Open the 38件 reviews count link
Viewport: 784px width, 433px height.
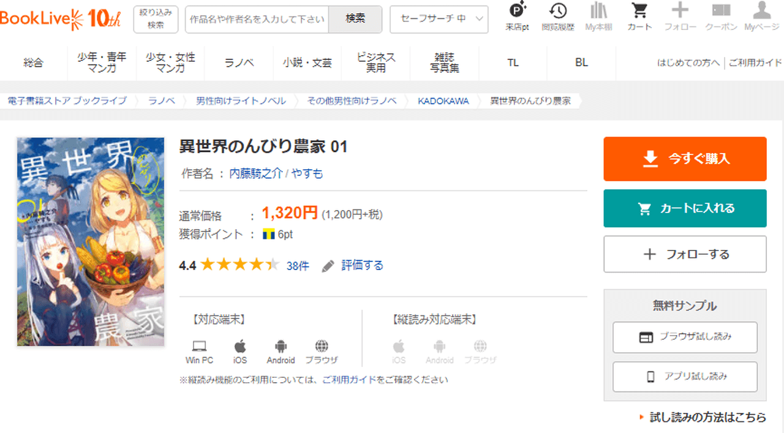(298, 266)
